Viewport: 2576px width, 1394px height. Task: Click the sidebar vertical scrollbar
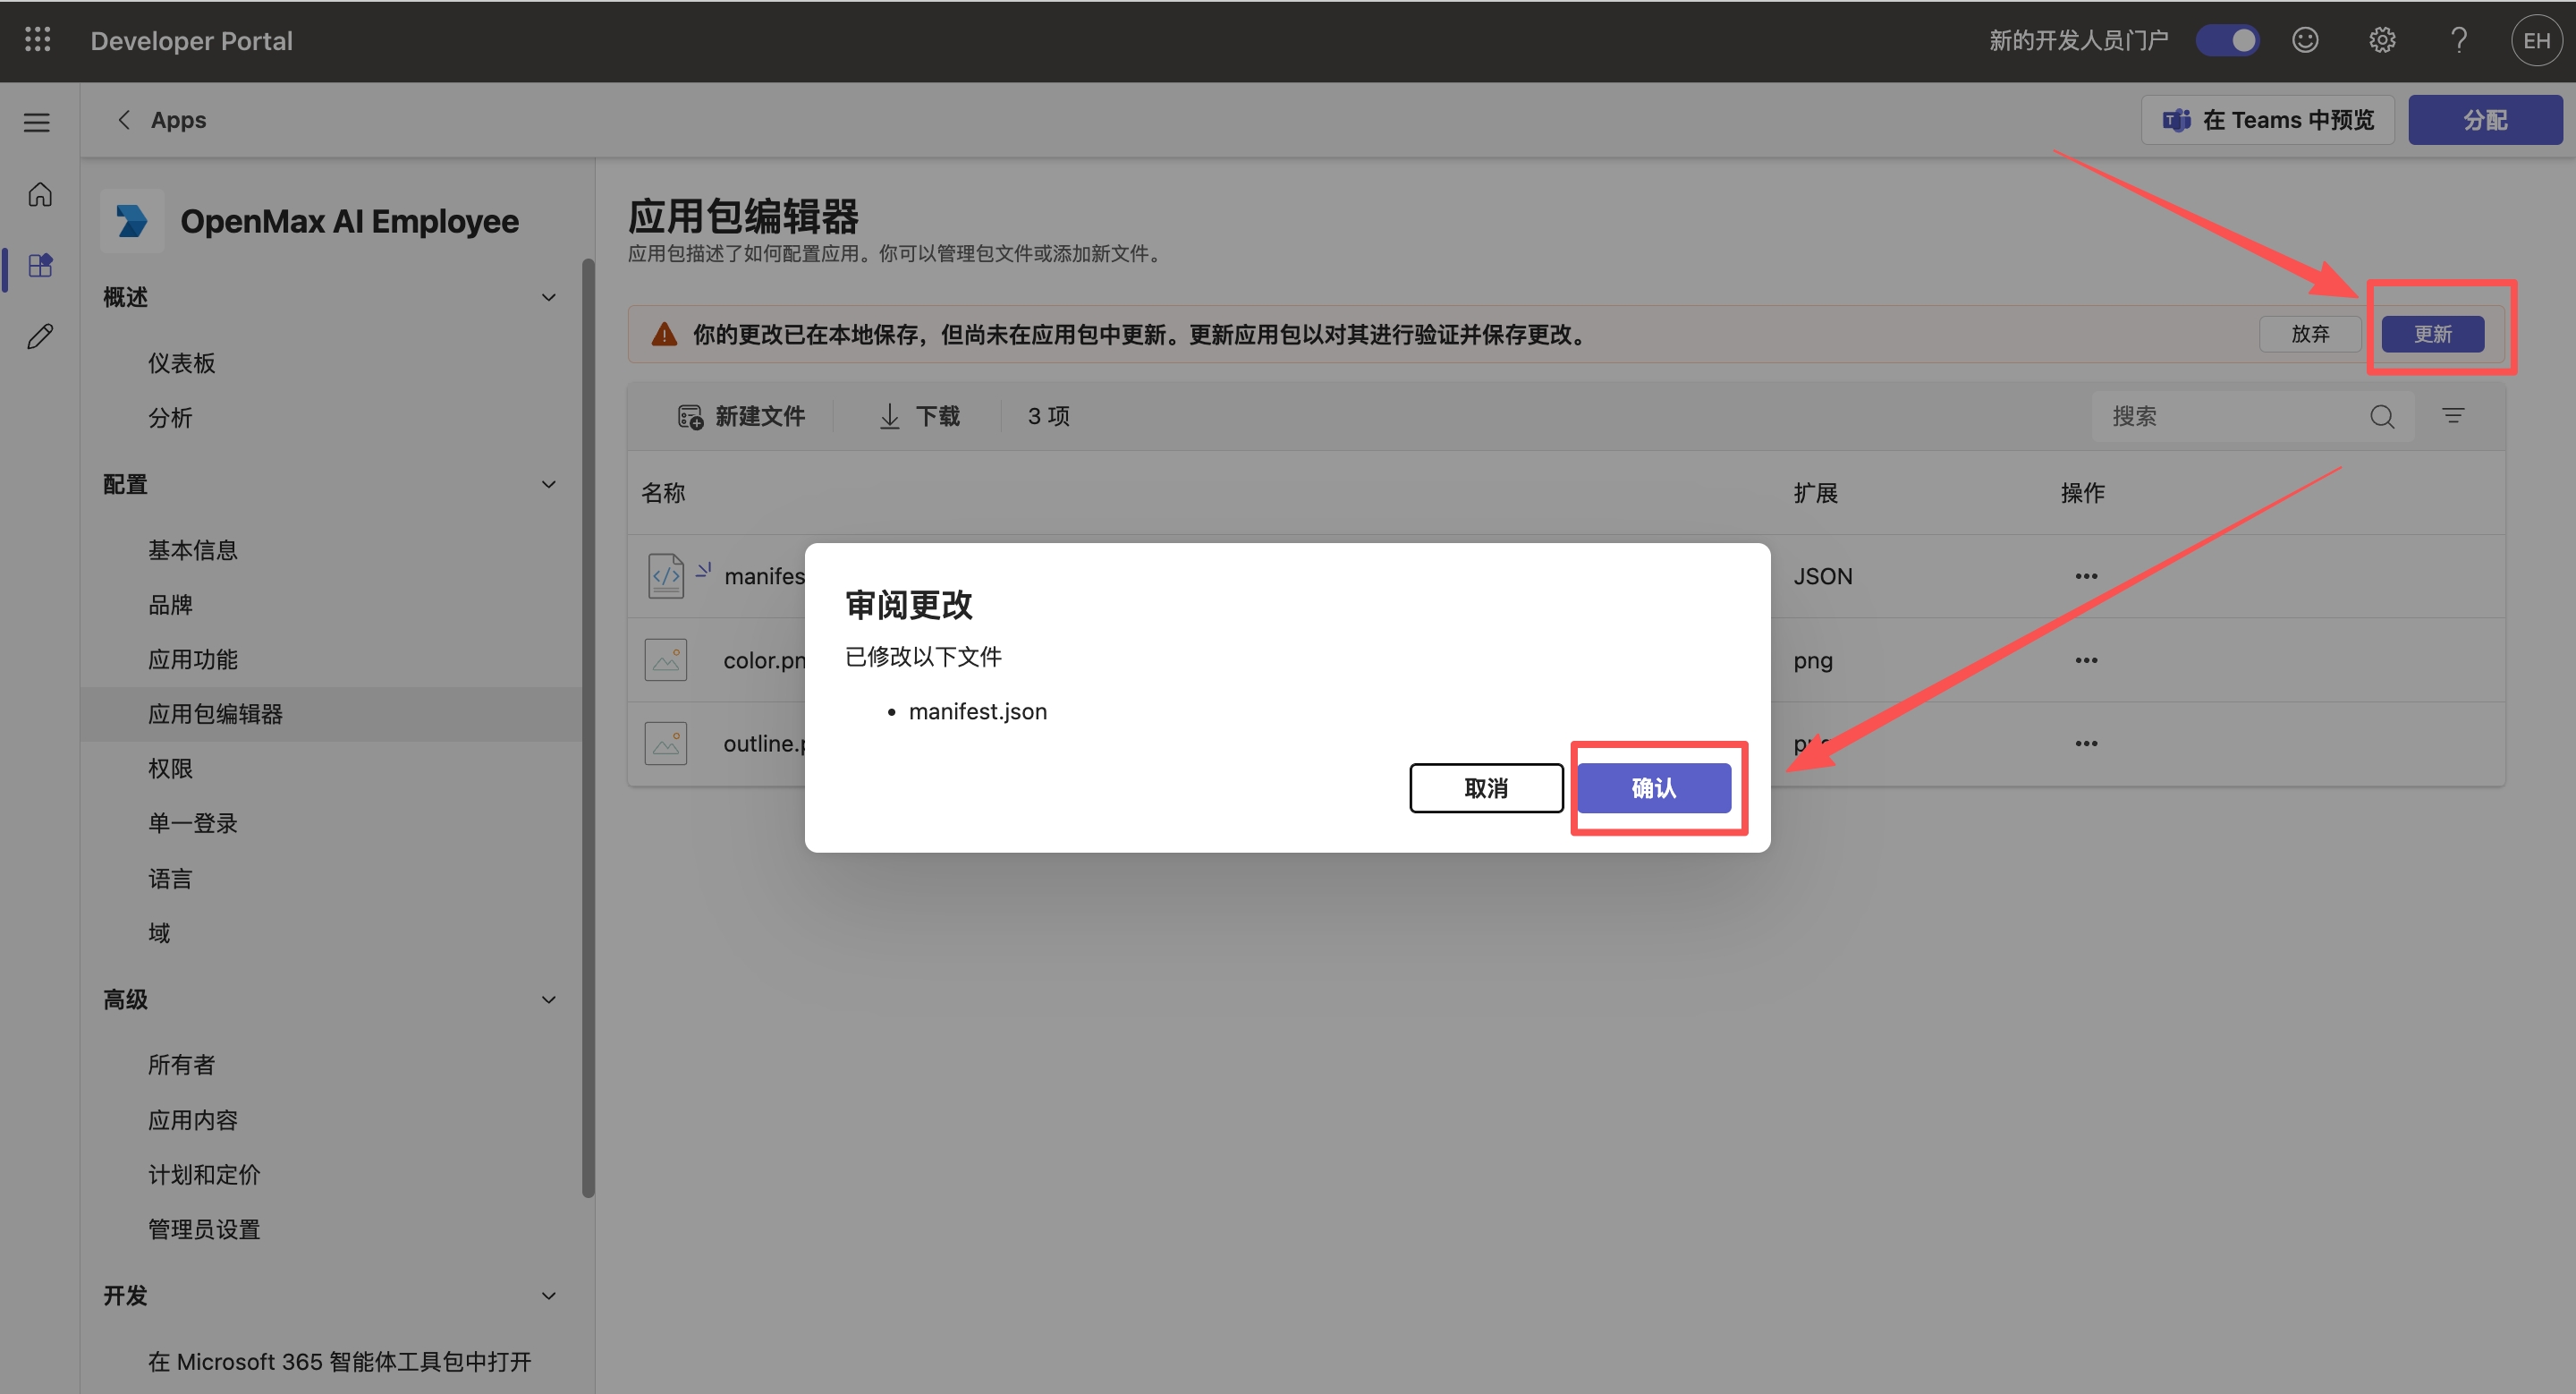(588, 727)
